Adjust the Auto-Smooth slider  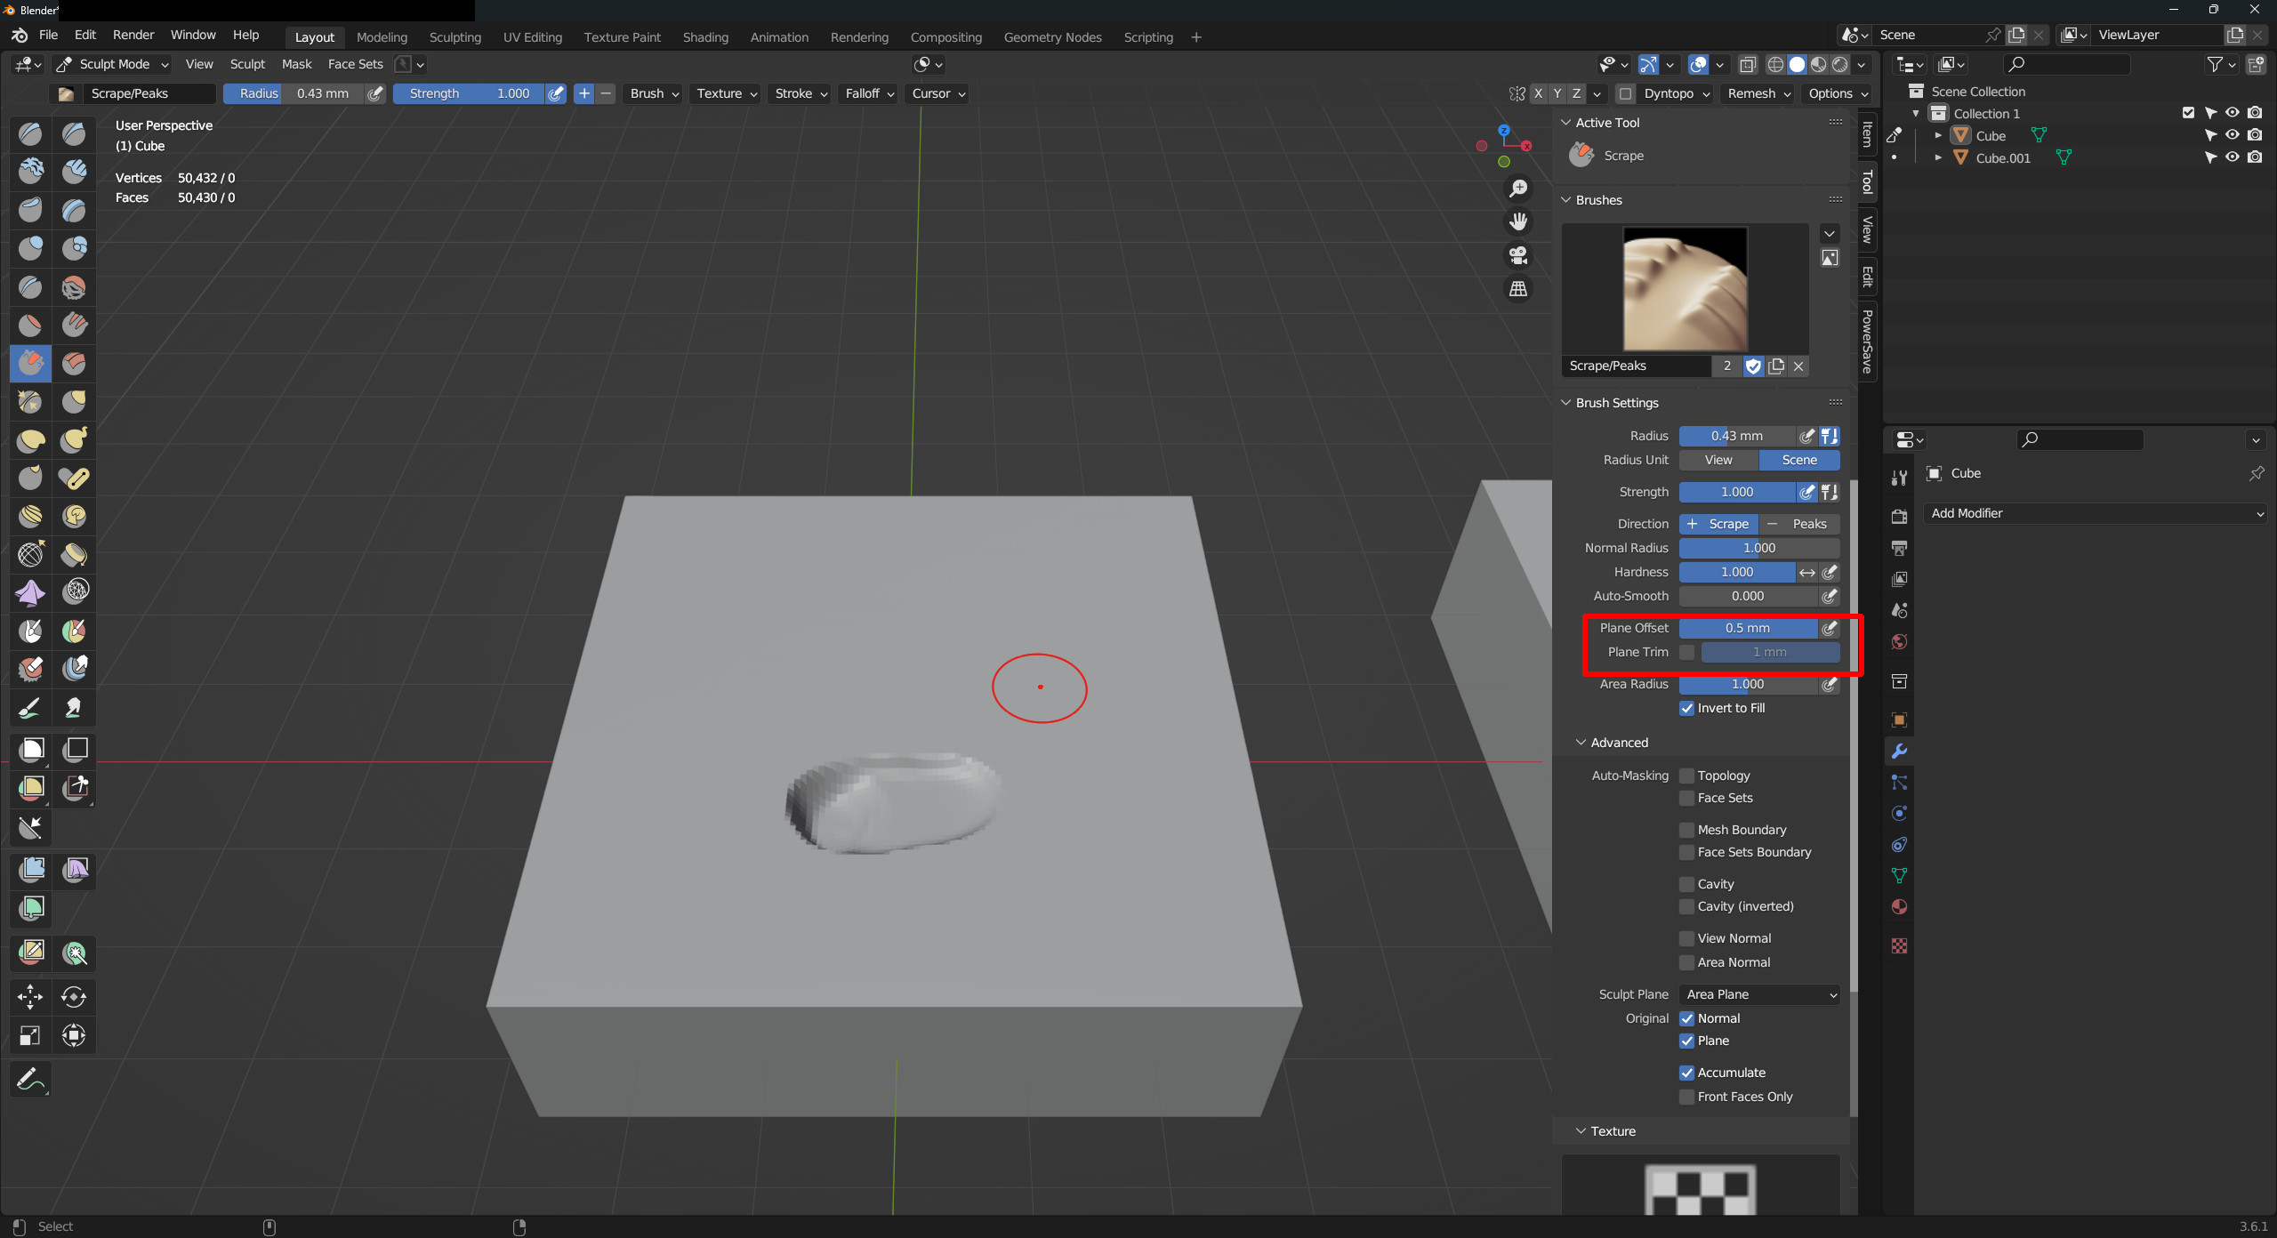(x=1748, y=597)
